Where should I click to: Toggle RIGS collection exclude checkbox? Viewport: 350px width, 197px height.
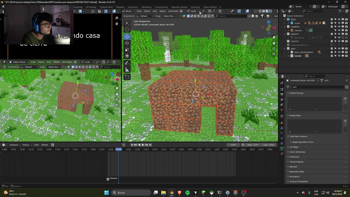[332, 19]
